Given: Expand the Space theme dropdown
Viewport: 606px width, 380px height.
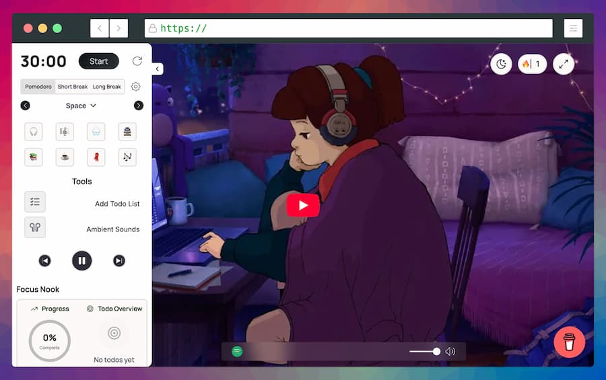Looking at the screenshot, I should click(x=81, y=106).
